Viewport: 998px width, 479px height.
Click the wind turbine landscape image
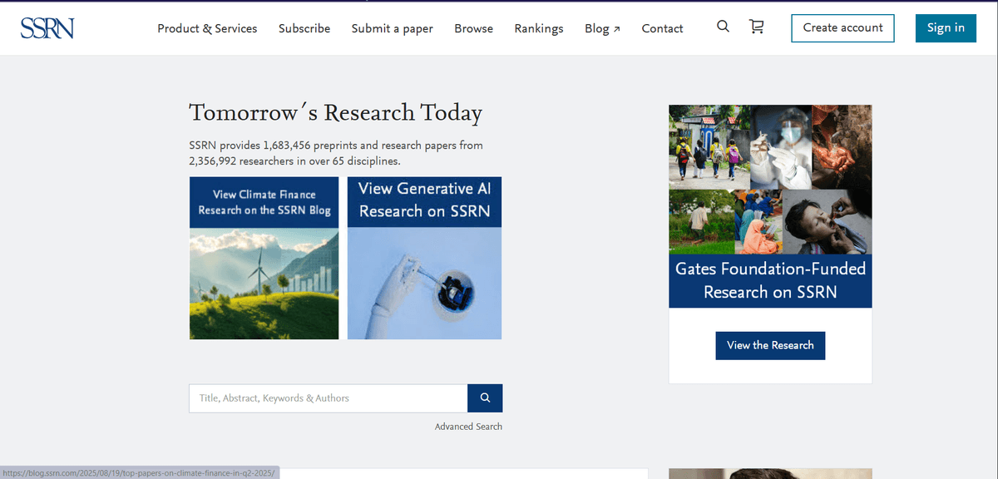264,283
